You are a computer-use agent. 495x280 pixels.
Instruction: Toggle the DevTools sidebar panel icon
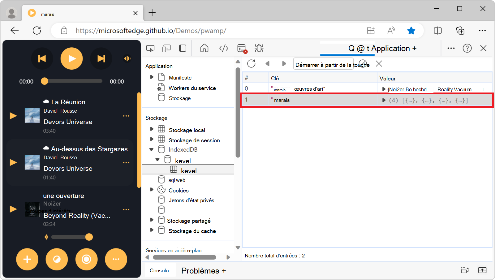point(183,48)
